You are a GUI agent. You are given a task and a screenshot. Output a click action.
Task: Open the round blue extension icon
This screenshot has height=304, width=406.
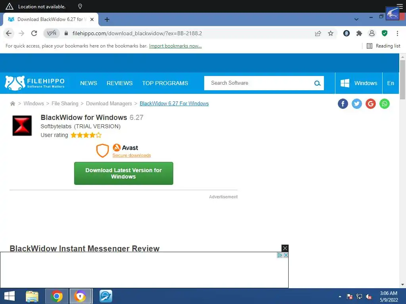point(347,33)
